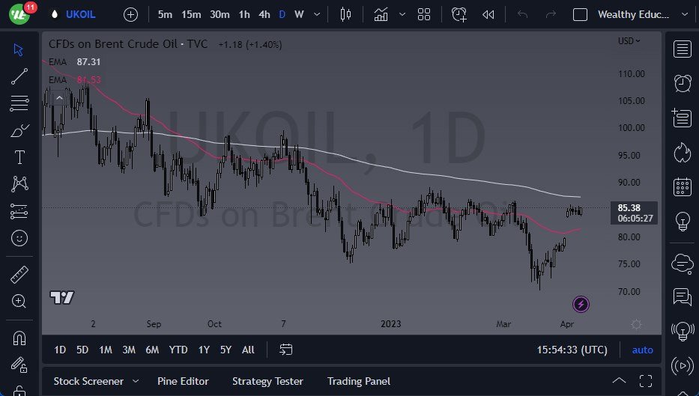This screenshot has width=699, height=396.
Task: Collapse the indicator legend chevron
Action: click(59, 98)
